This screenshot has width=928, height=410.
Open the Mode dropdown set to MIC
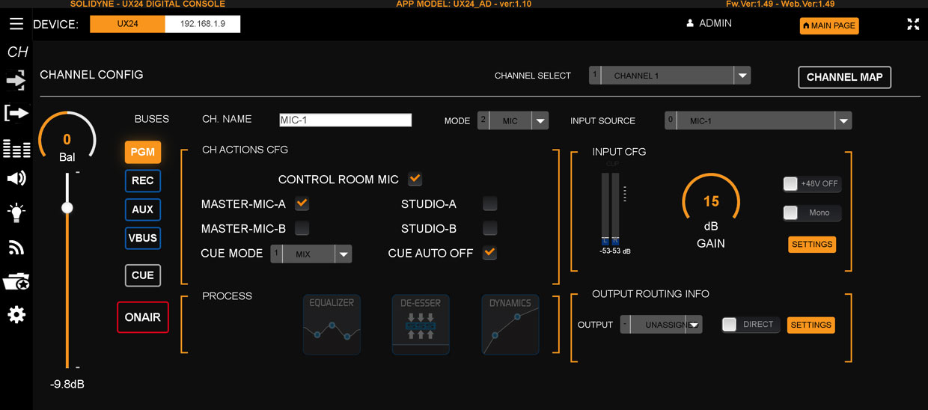540,120
